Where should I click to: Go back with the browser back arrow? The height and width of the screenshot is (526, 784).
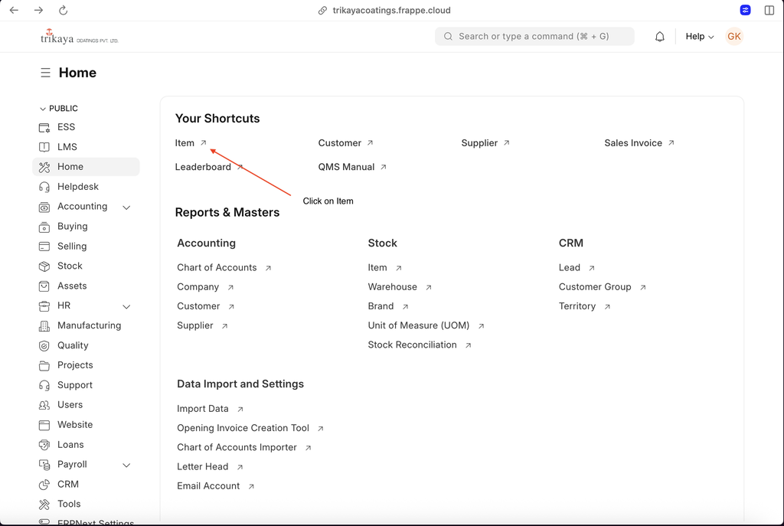click(x=14, y=10)
